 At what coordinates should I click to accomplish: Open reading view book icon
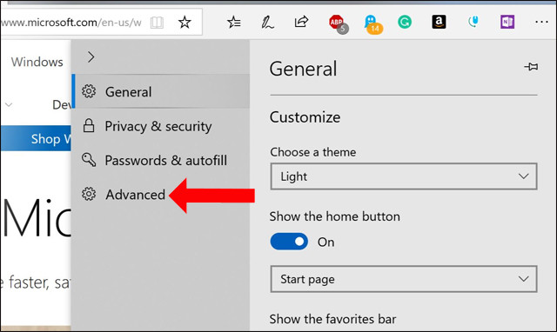pos(157,23)
